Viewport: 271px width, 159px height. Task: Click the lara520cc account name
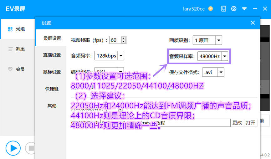click(194, 9)
